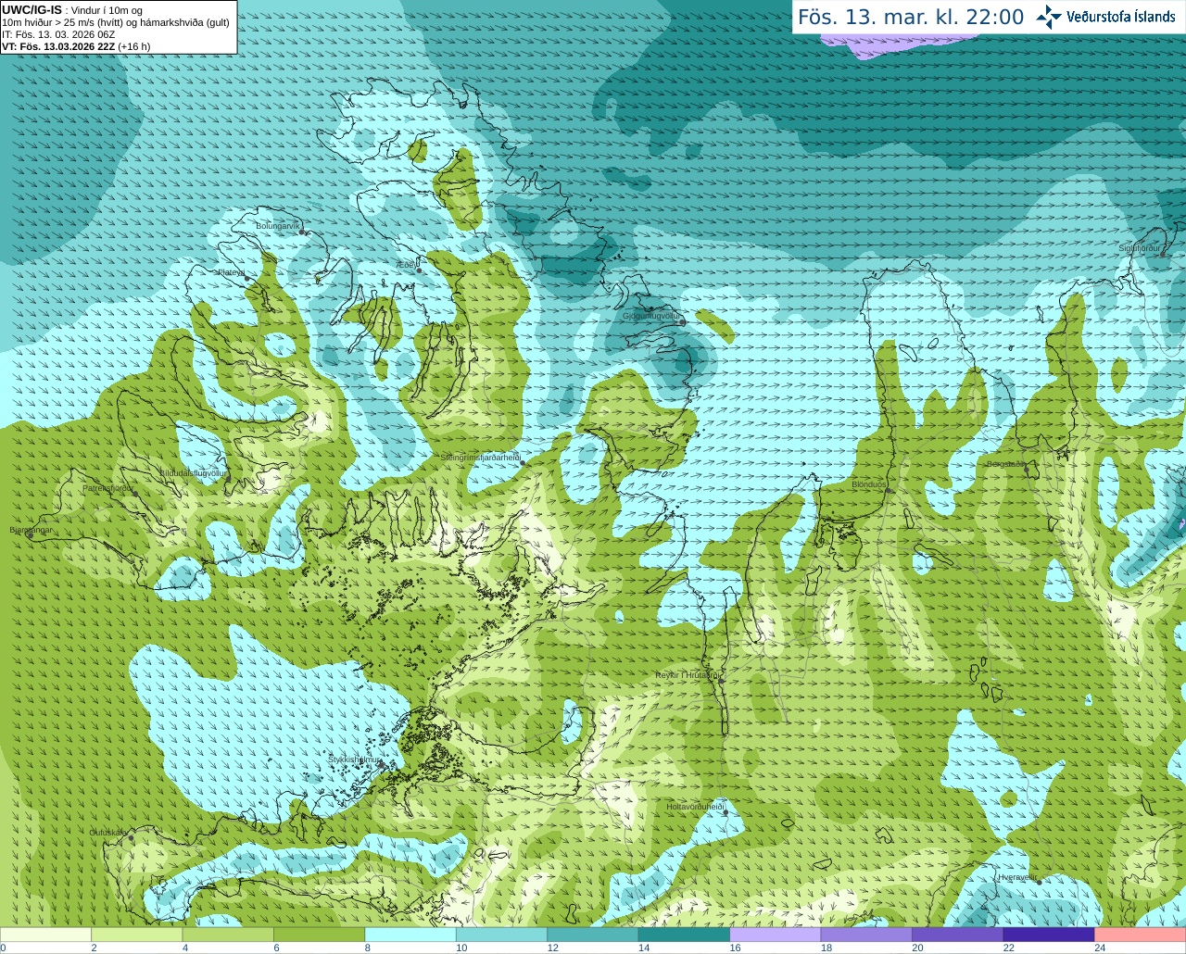The image size is (1186, 954).
Task: Click the Blönduós station label
Action: (x=869, y=484)
